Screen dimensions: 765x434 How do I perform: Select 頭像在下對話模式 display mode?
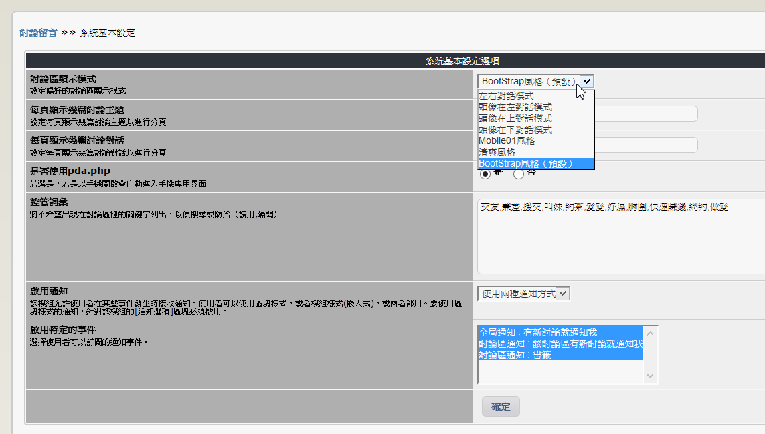[x=515, y=130]
